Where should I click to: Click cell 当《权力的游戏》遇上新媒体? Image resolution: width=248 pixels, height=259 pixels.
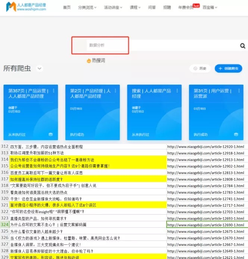point(88,238)
